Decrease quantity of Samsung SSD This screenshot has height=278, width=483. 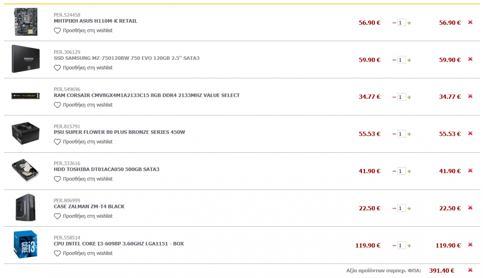(394, 60)
